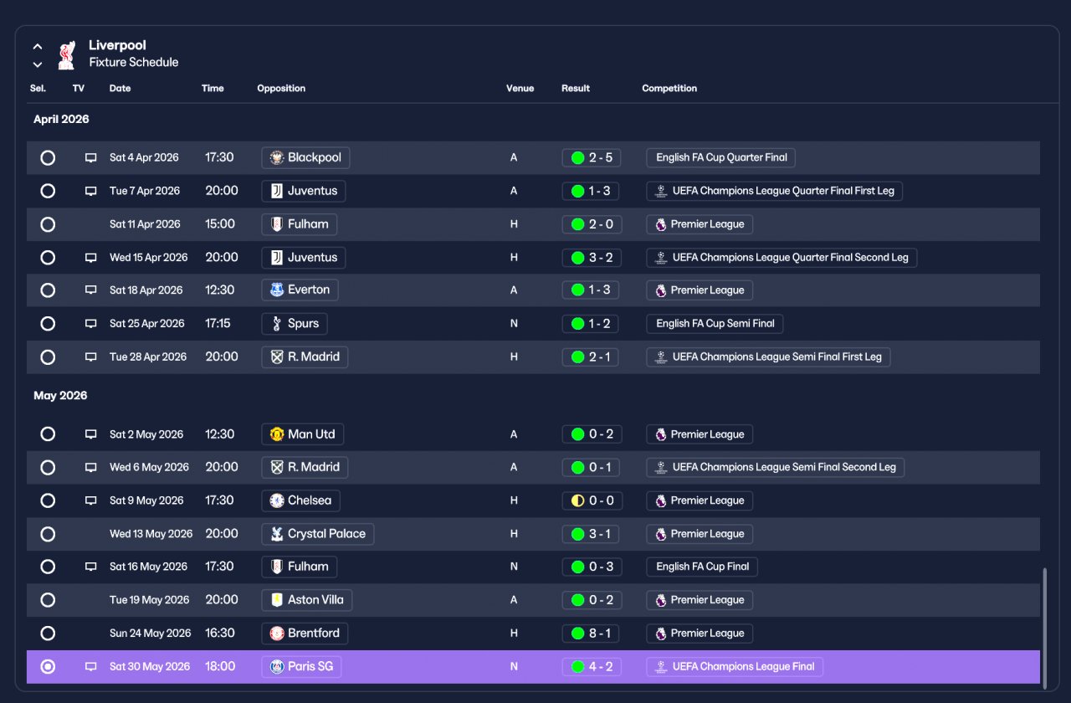Click the Wed 6 May 2026 date cell

click(149, 467)
